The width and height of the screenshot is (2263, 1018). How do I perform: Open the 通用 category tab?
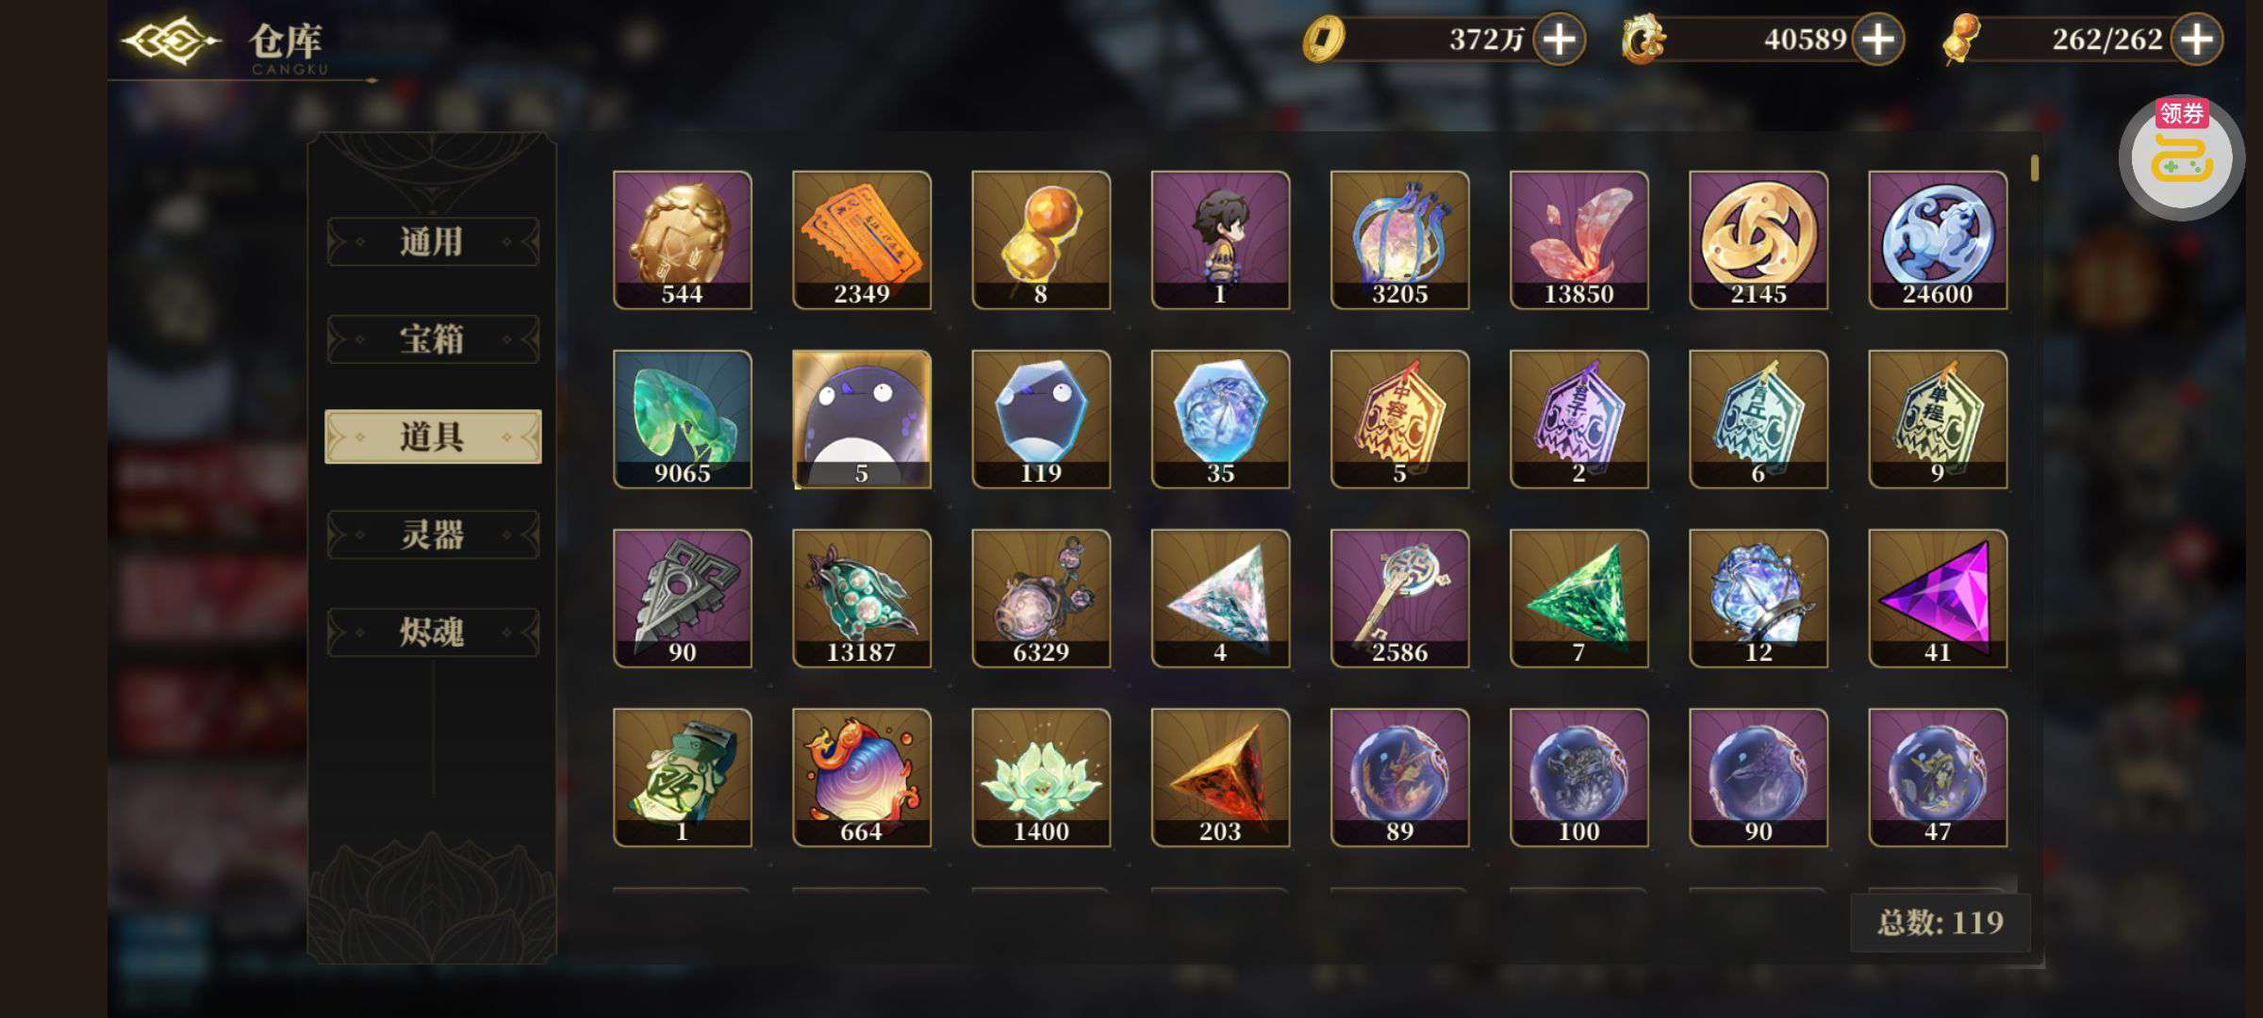point(433,242)
